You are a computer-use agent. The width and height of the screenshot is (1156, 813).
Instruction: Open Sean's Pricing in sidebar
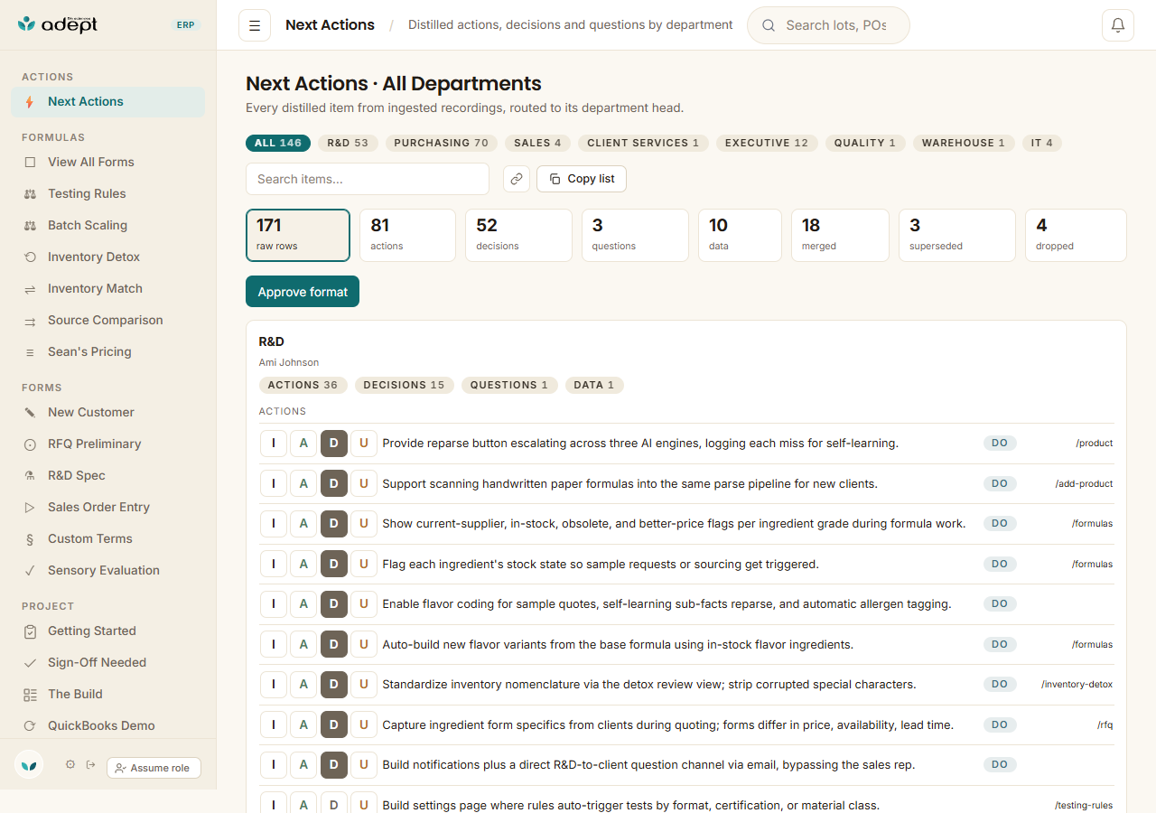[x=108, y=351]
